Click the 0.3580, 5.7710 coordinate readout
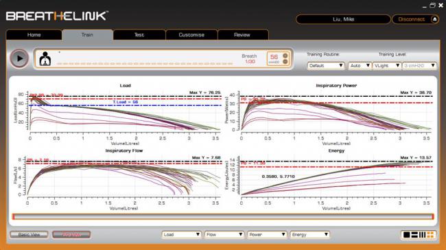This screenshot has width=446, height=250. (x=278, y=177)
